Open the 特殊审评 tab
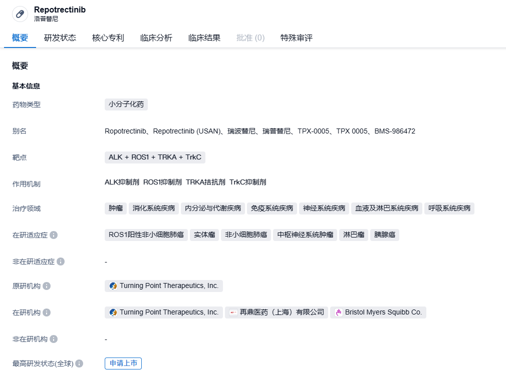 [x=297, y=38]
